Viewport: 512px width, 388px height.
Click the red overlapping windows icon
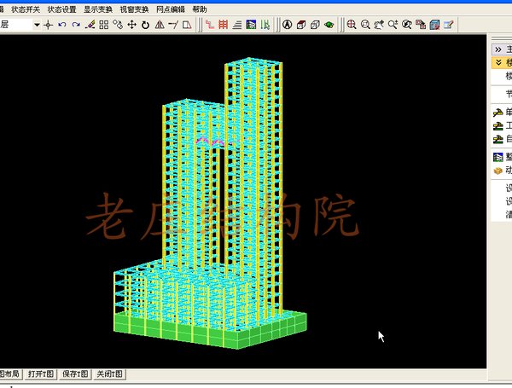[x=421, y=25]
